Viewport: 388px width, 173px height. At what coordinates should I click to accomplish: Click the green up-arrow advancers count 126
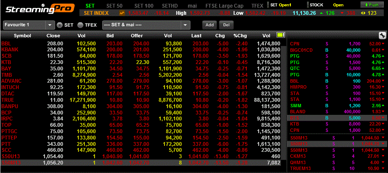pos(328,13)
